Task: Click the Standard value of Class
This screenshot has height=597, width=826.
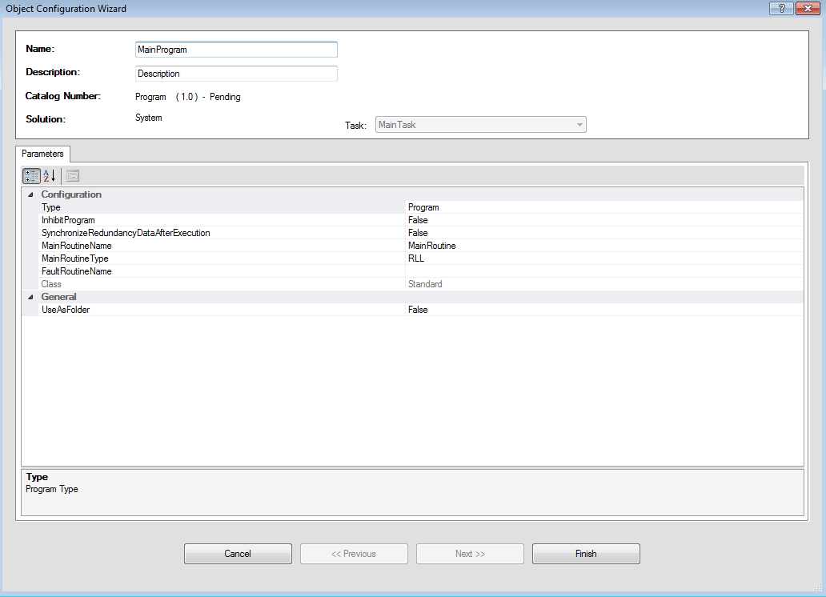Action: point(605,284)
